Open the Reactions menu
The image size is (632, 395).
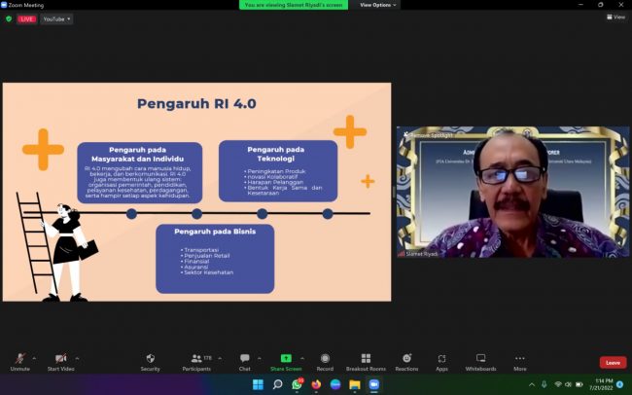[406, 362]
